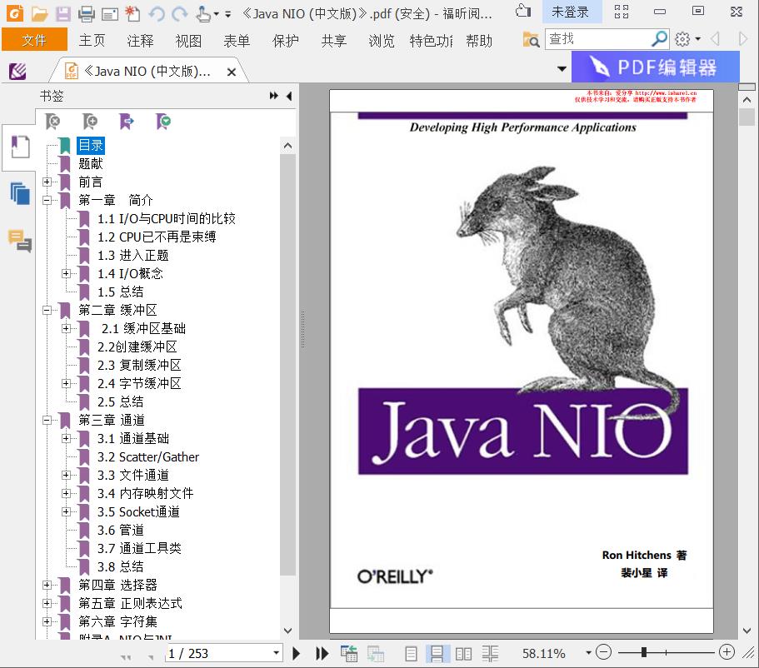Save document with the floppy disk icon
This screenshot has width=759, height=668.
pos(63,13)
